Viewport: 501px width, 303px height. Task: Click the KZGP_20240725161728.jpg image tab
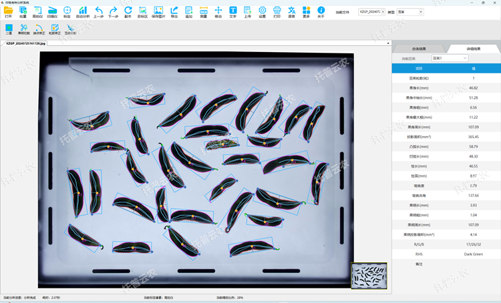pos(25,43)
